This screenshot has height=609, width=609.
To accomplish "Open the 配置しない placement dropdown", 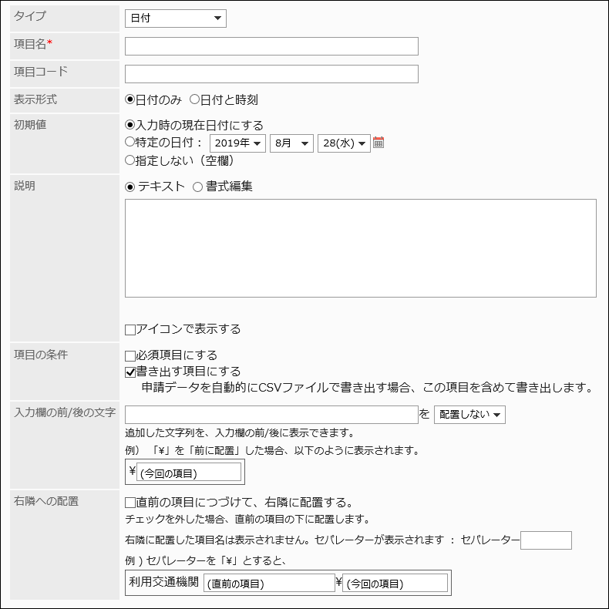I will (469, 415).
